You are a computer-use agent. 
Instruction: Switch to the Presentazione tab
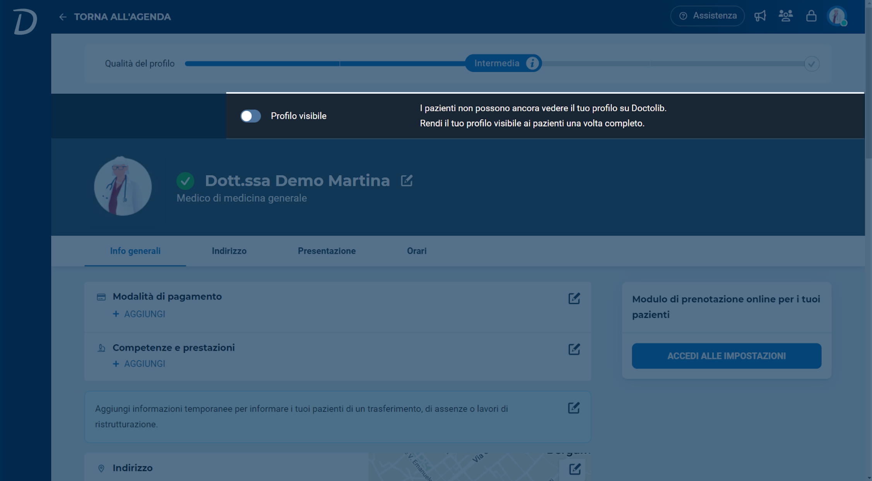coord(327,251)
